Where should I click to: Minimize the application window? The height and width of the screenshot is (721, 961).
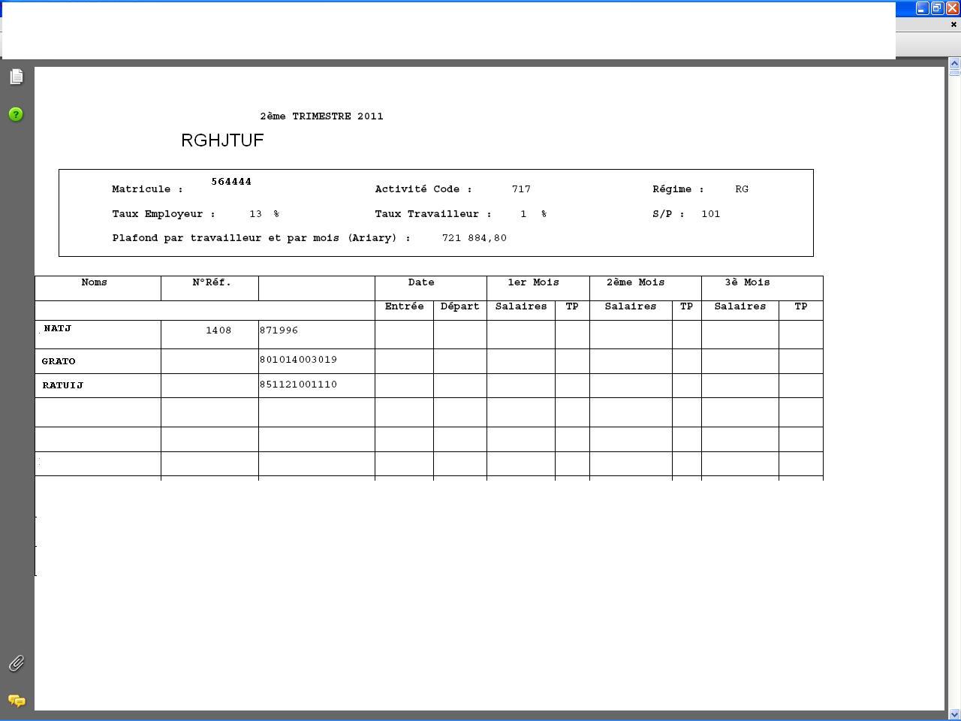922,8
